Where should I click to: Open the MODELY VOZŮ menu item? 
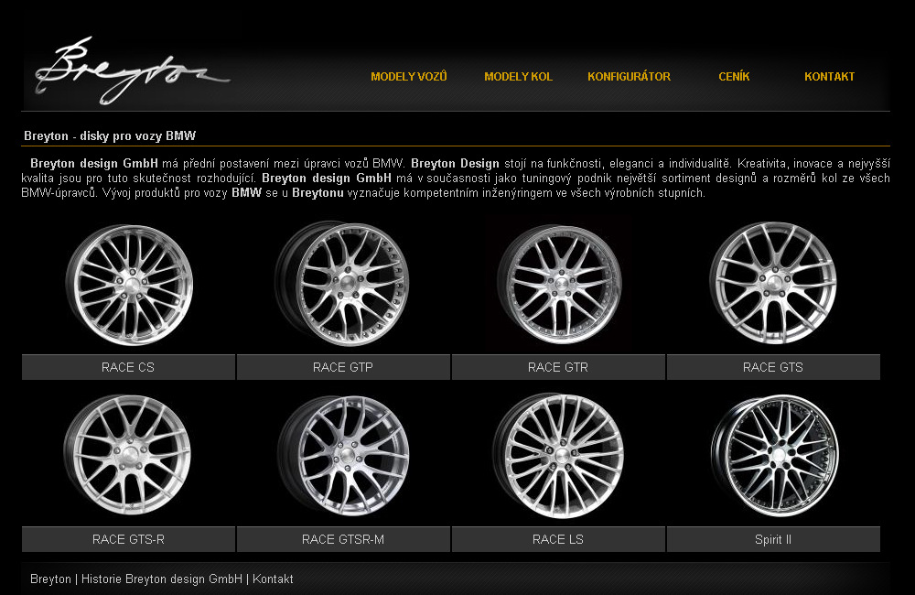pos(408,77)
